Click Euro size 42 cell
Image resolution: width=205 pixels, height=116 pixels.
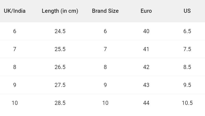146,67
